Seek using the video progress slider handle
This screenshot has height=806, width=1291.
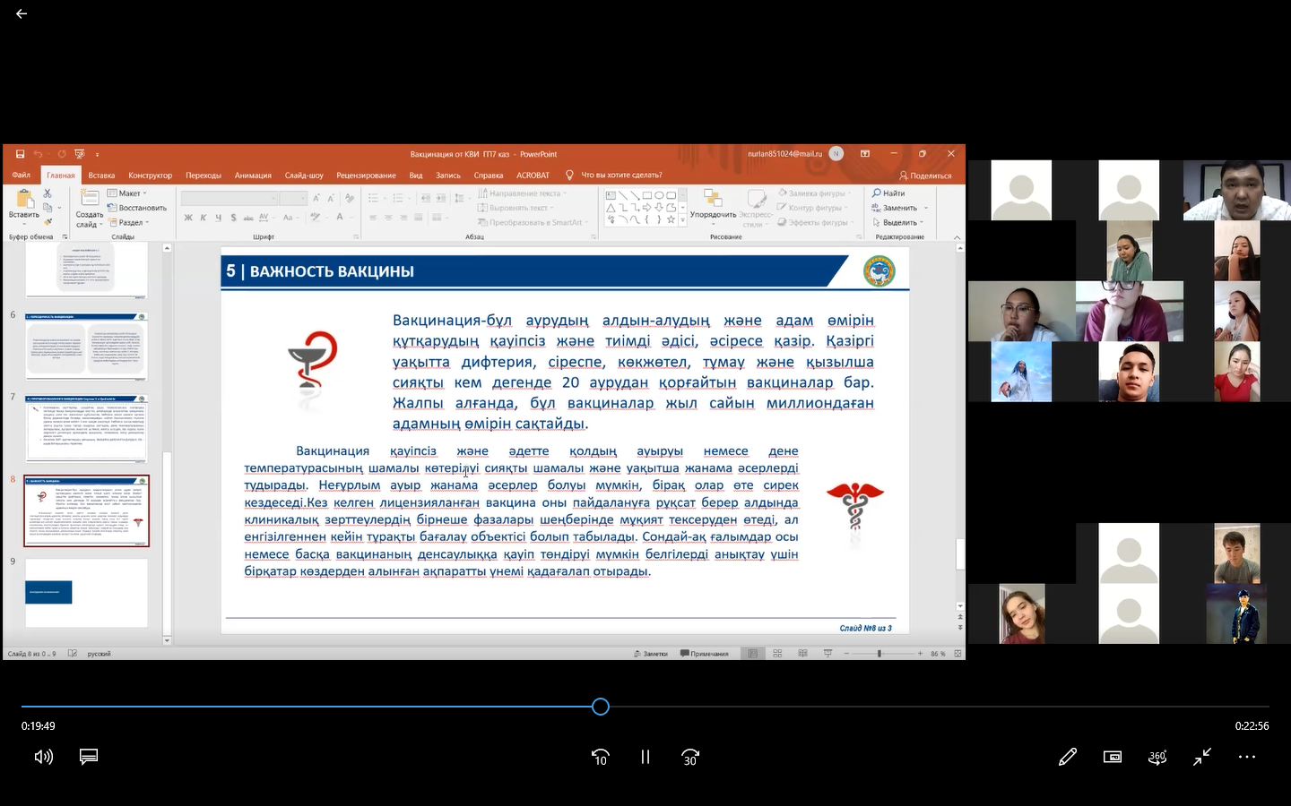click(x=601, y=707)
